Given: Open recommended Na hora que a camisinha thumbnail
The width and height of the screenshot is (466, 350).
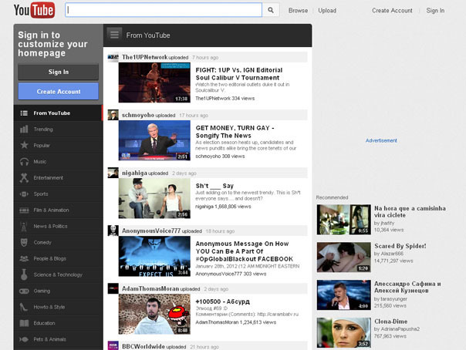Looking at the screenshot, I should click(344, 220).
